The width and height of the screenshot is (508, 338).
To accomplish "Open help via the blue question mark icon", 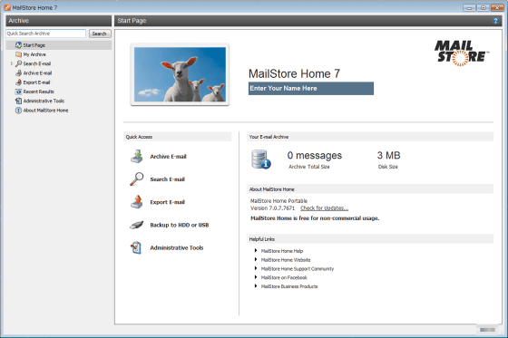I will [495, 21].
